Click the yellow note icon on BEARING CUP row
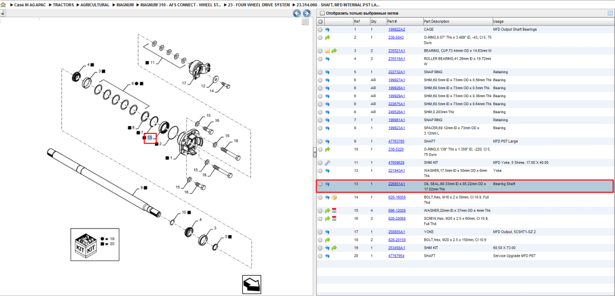The width and height of the screenshot is (615, 296). pyautogui.click(x=328, y=50)
